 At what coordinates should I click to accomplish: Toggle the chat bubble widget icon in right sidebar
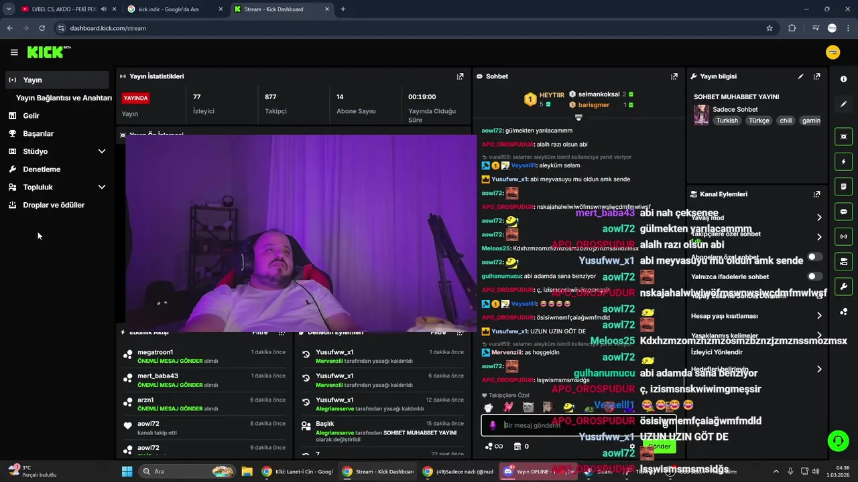pyautogui.click(x=843, y=212)
